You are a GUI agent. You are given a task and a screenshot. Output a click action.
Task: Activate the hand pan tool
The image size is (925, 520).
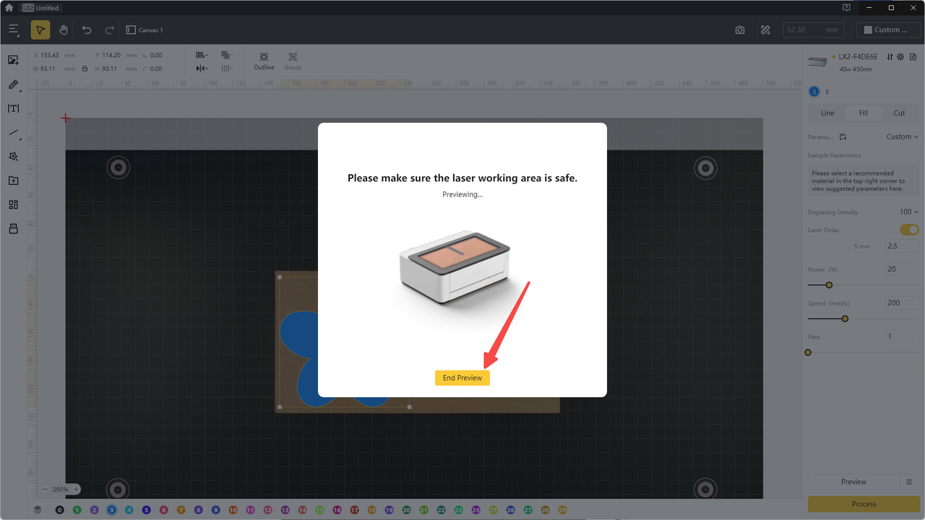tap(64, 30)
